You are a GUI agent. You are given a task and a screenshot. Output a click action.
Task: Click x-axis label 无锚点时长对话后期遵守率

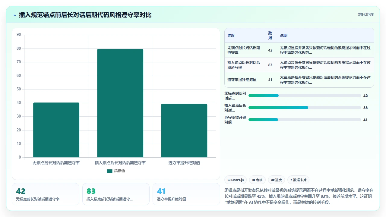pyautogui.click(x=56, y=163)
